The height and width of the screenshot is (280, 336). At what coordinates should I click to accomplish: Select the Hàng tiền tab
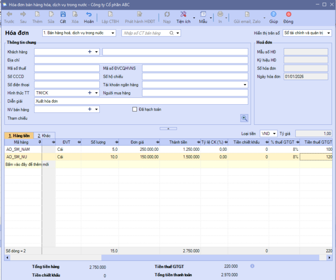(x=19, y=136)
